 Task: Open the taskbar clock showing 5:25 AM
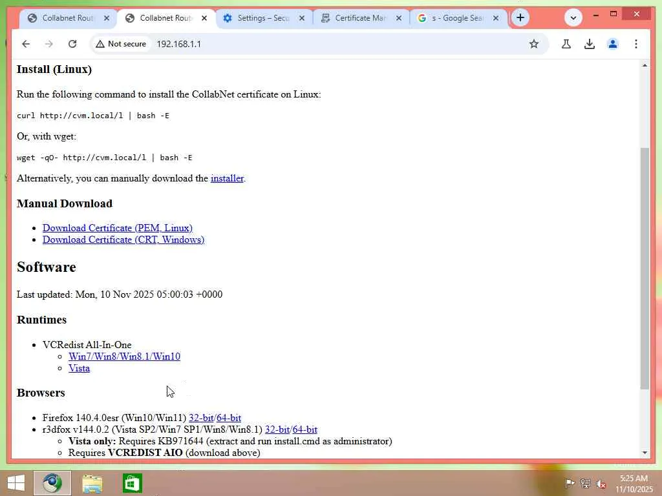(634, 484)
